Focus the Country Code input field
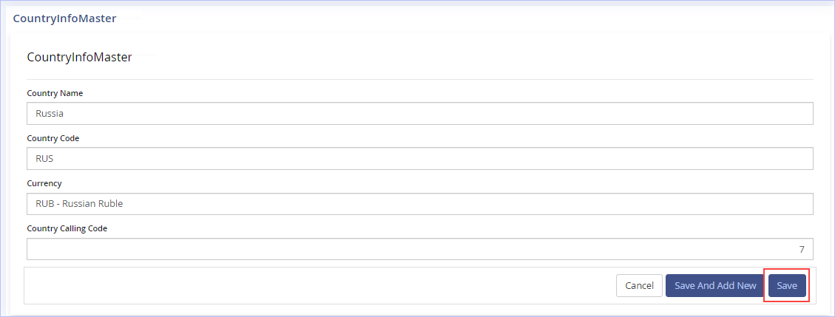 [419, 158]
